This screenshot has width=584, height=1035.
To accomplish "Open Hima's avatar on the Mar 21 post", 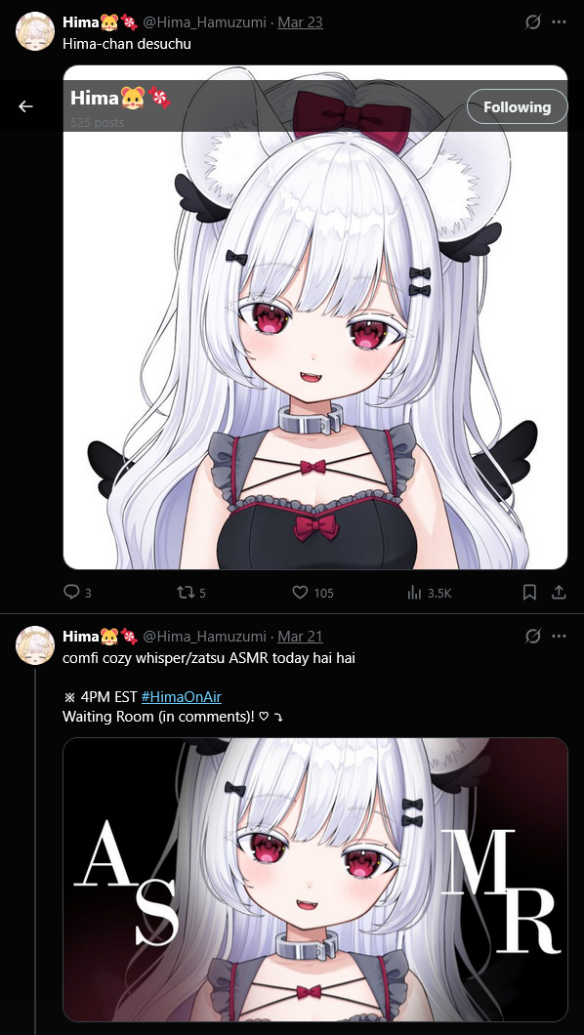I will click(x=34, y=644).
